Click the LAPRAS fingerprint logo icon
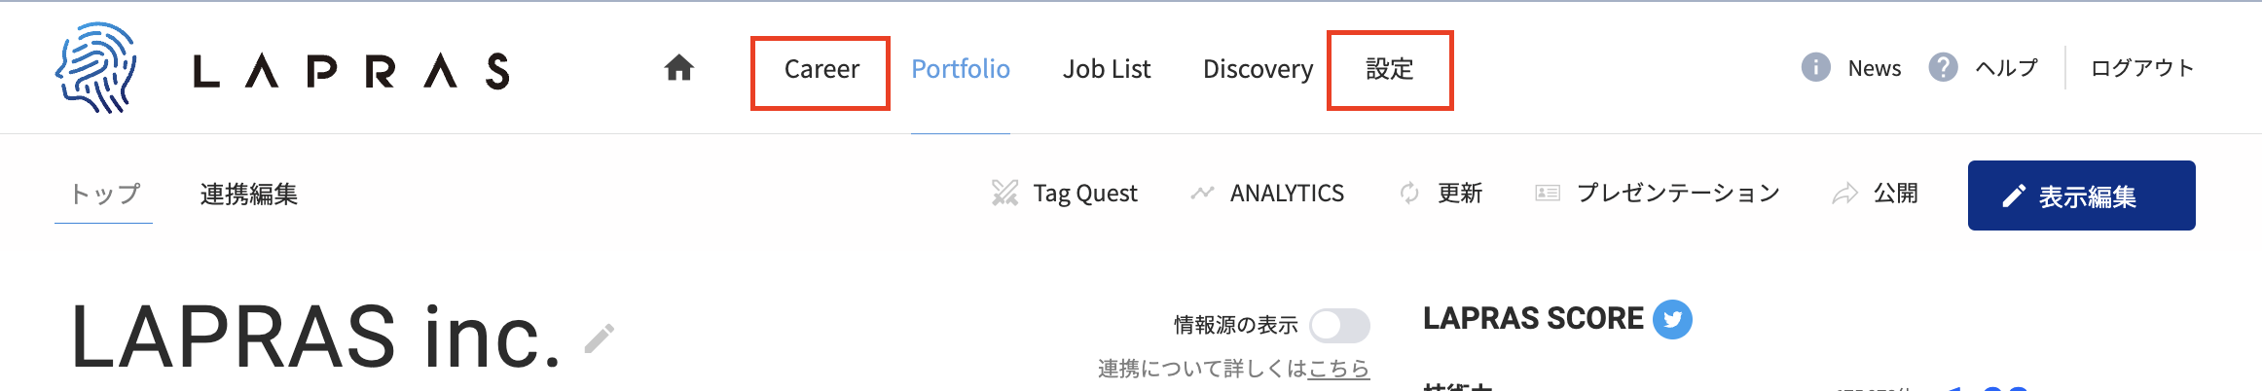The width and height of the screenshot is (2262, 391). (95, 68)
